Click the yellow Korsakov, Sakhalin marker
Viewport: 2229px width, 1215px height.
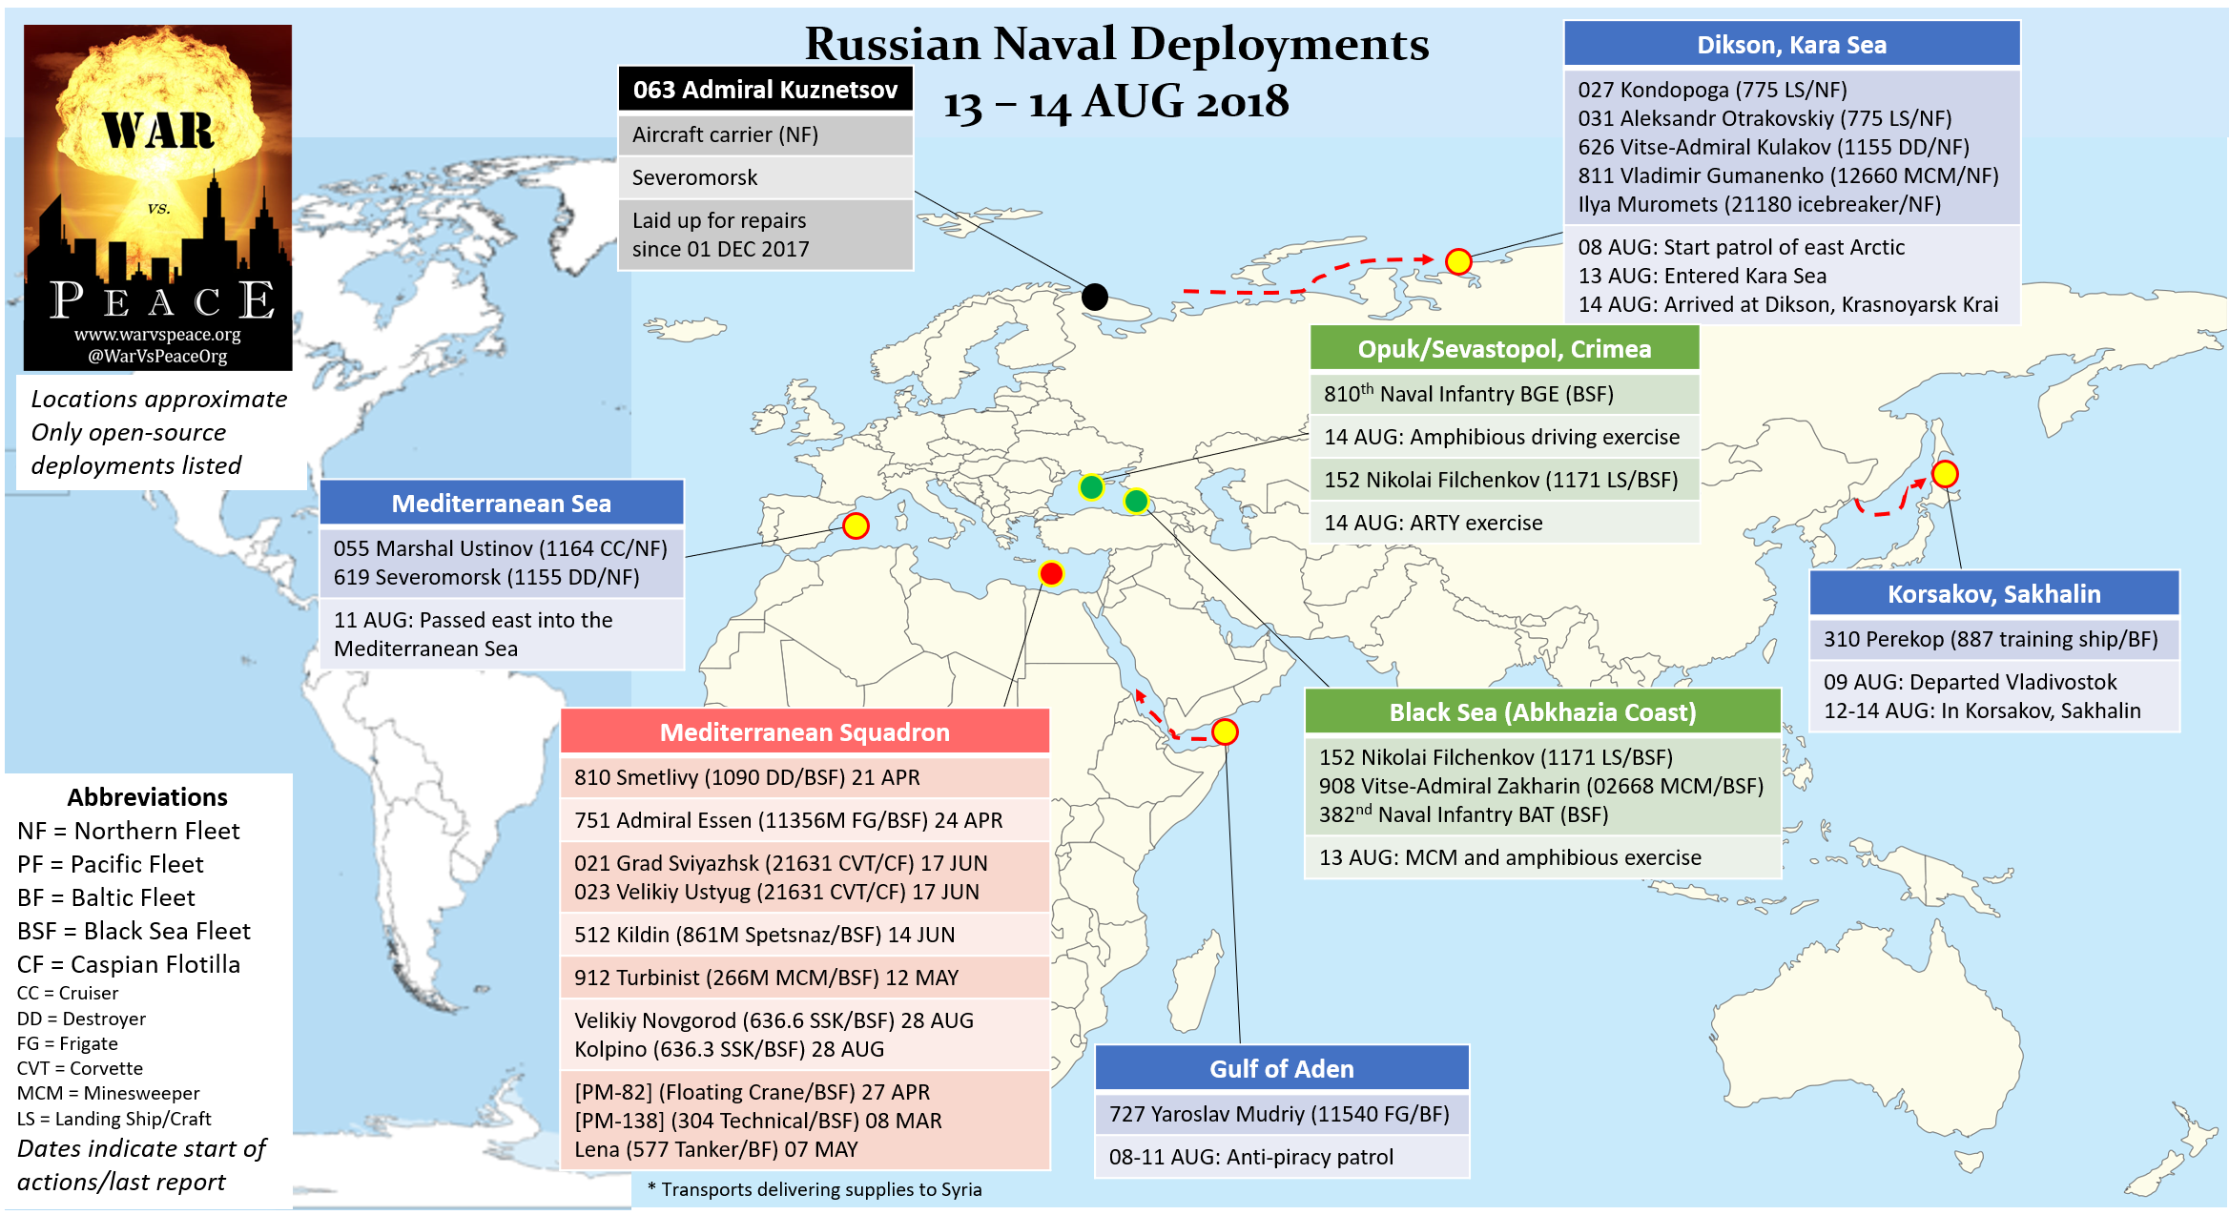(1945, 473)
